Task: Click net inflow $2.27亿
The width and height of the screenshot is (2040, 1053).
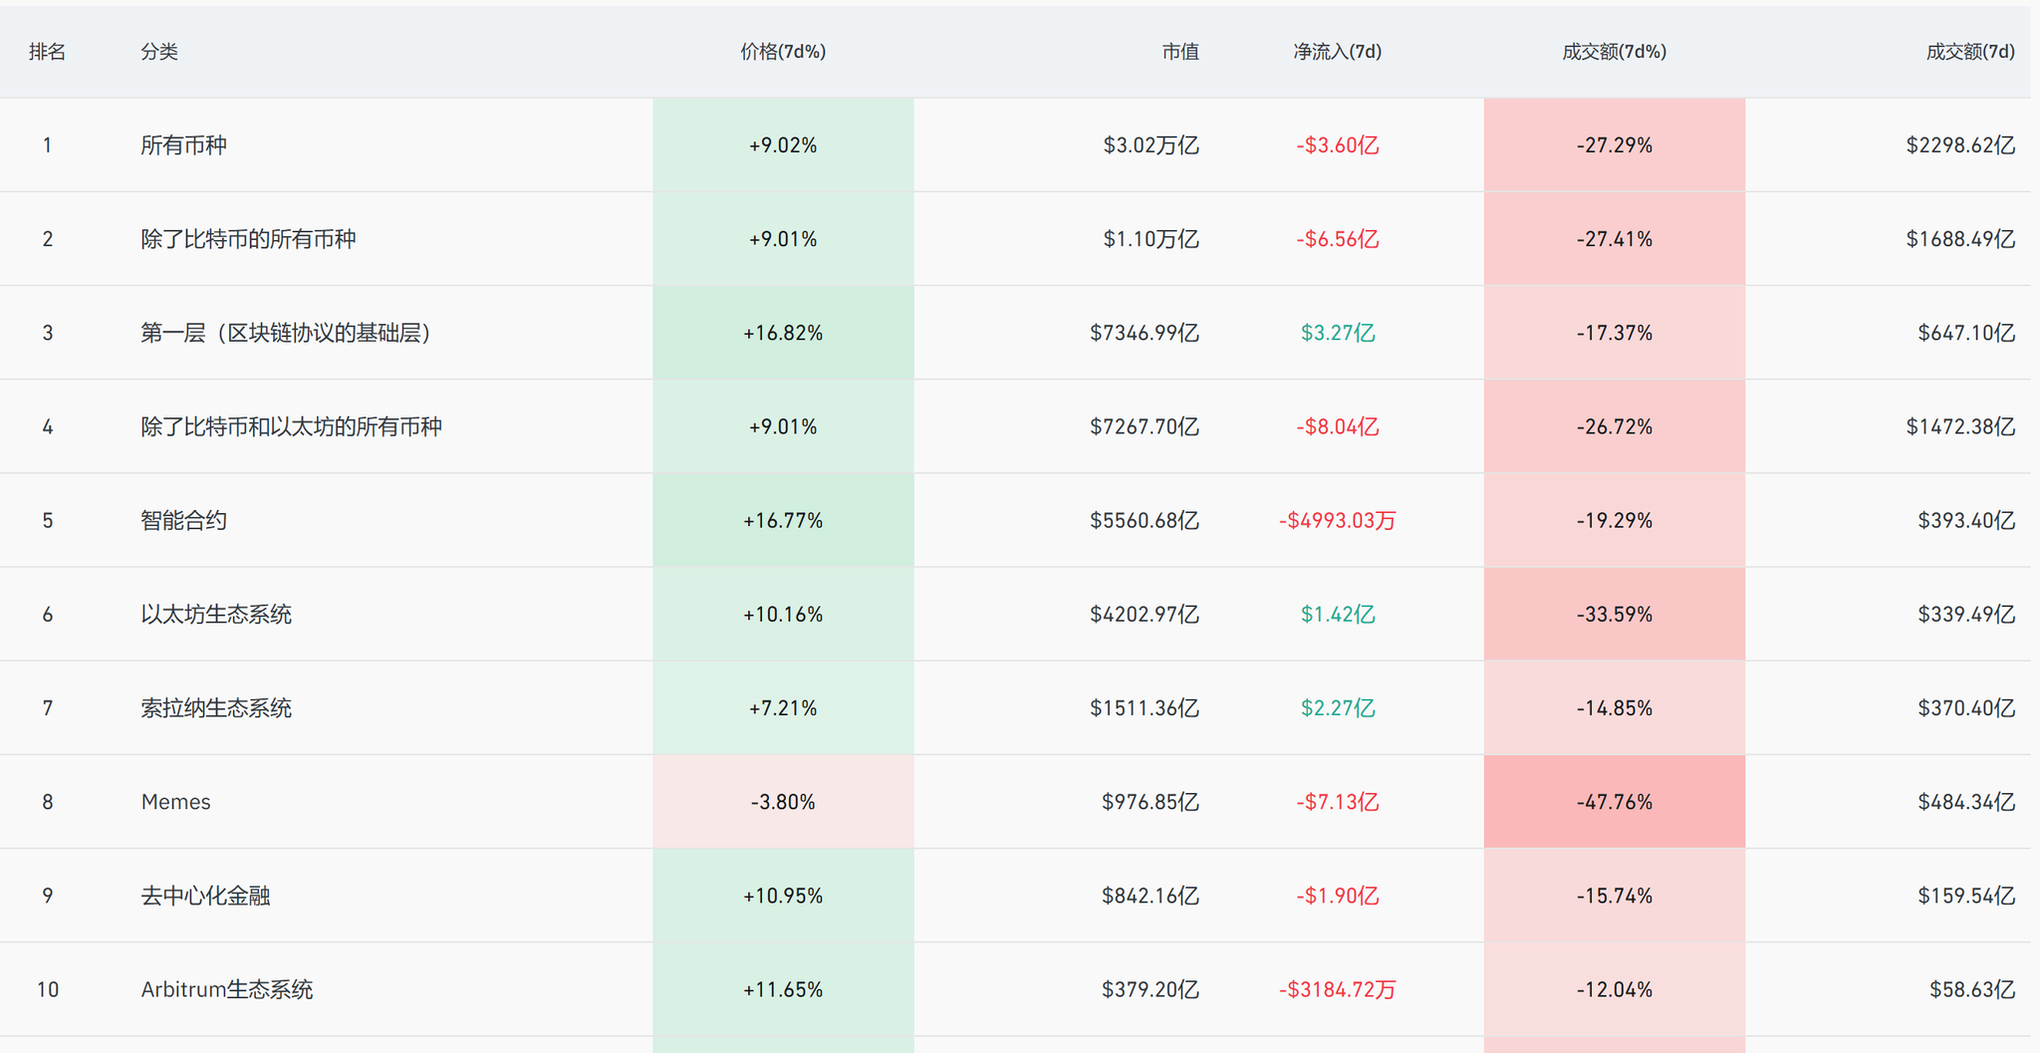Action: [x=1337, y=707]
